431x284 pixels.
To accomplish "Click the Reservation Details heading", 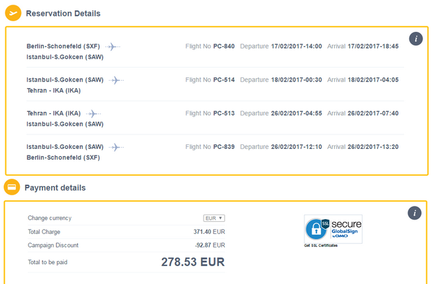I will tap(63, 13).
